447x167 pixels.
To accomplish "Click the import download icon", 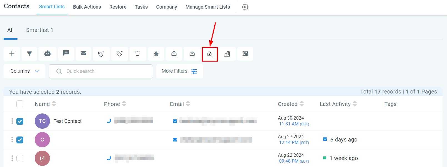I will (x=192, y=53).
